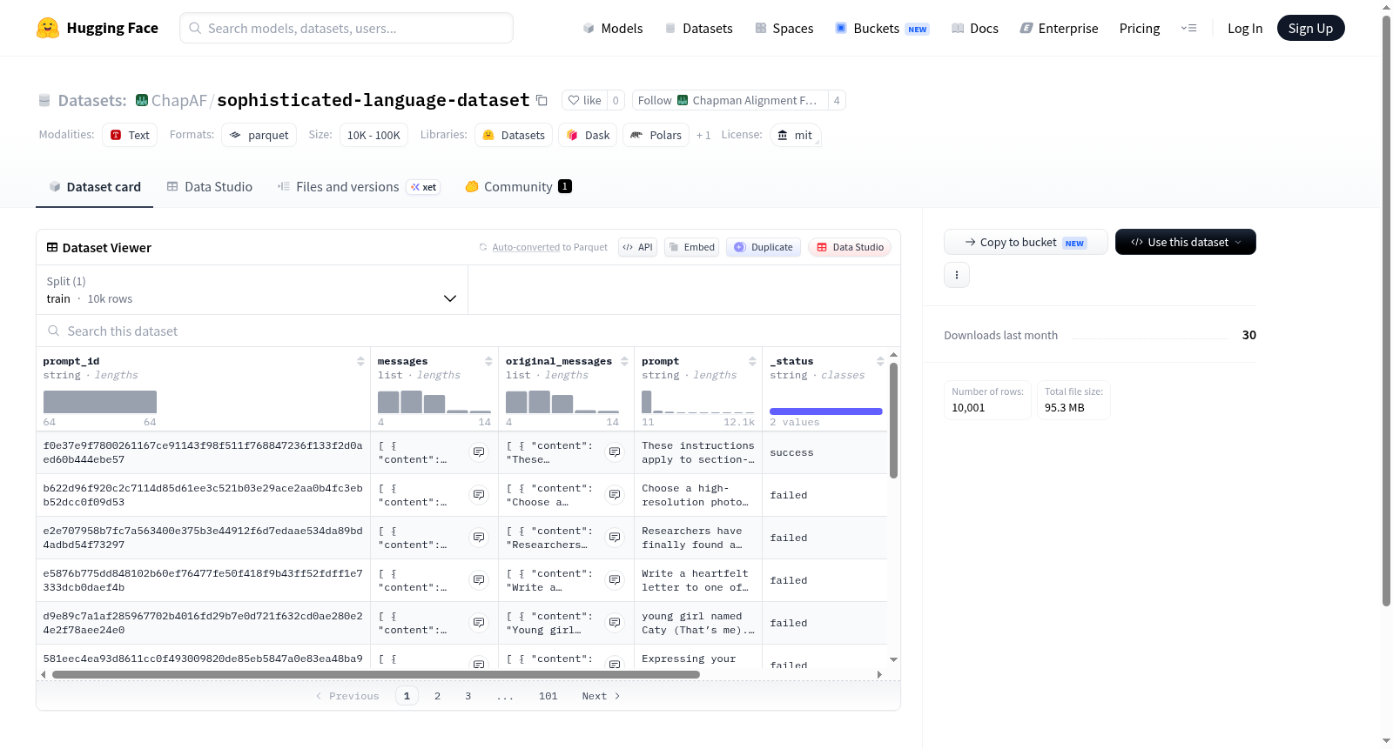
Task: Click the three-dot more options button
Action: coord(957,275)
